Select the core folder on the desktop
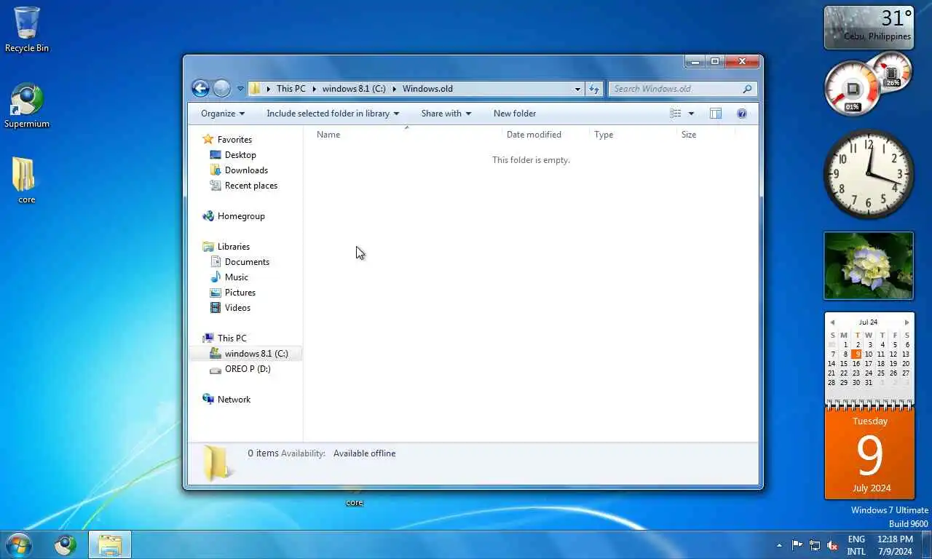Viewport: 932px width, 559px height. click(x=25, y=181)
